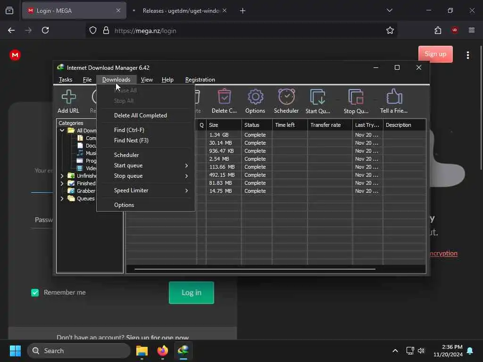Image resolution: width=483 pixels, height=362 pixels.
Task: Click the taskbar clock showing 2:36 PM
Action: pyautogui.click(x=448, y=351)
